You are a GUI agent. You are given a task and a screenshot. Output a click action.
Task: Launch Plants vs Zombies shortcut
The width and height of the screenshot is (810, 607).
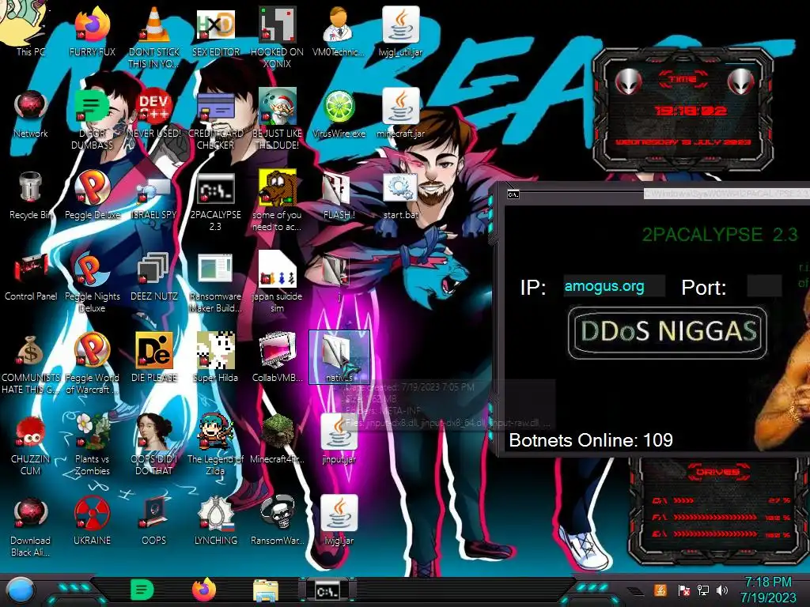click(93, 444)
